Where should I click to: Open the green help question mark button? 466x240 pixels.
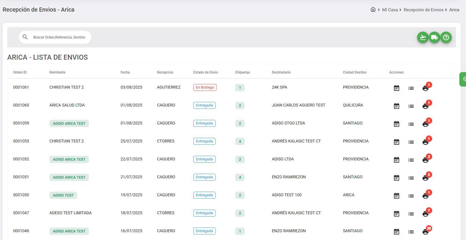point(446,37)
